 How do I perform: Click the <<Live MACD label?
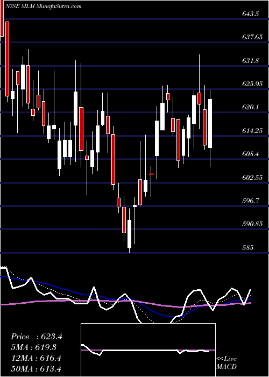(226, 363)
